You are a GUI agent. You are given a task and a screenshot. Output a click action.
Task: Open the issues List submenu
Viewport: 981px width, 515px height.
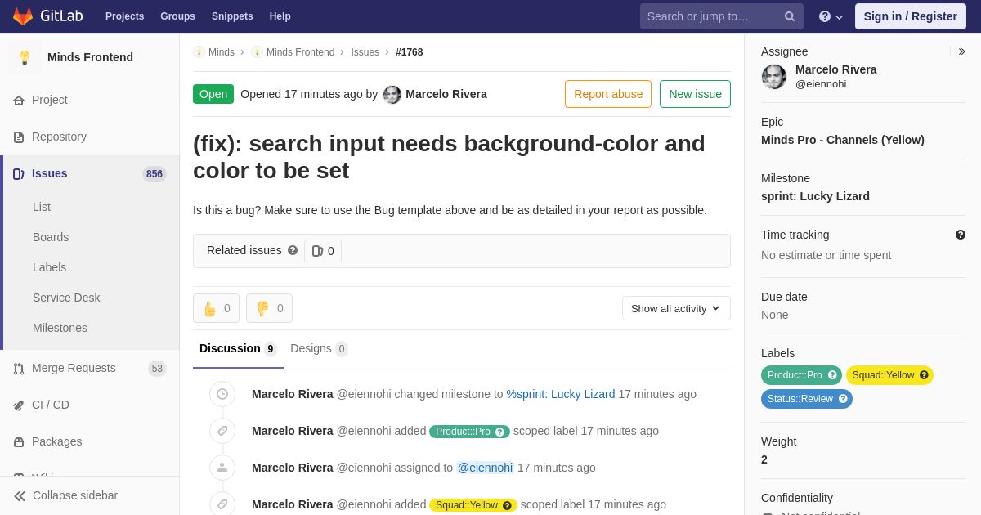point(42,207)
